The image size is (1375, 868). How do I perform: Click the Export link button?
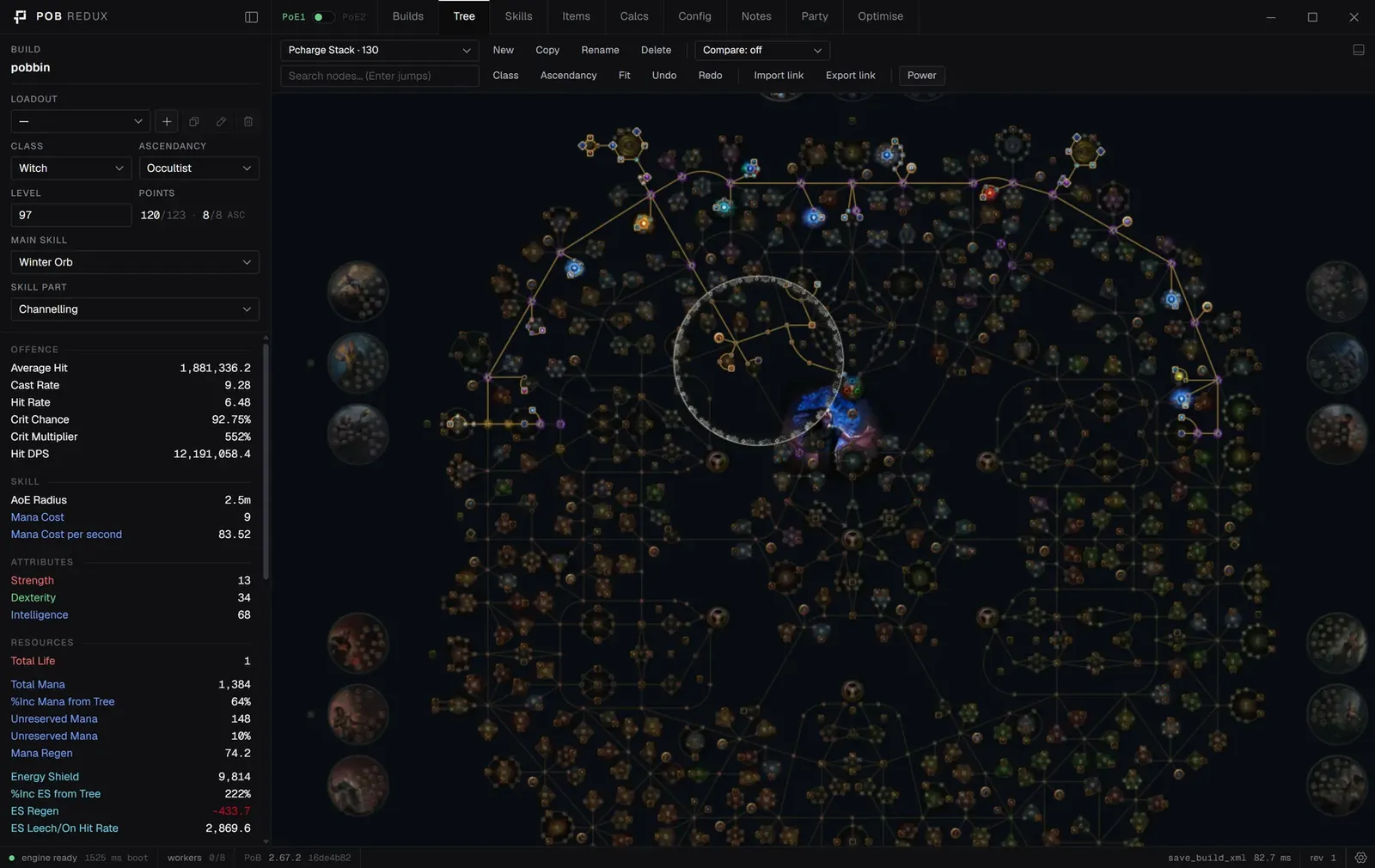[850, 76]
